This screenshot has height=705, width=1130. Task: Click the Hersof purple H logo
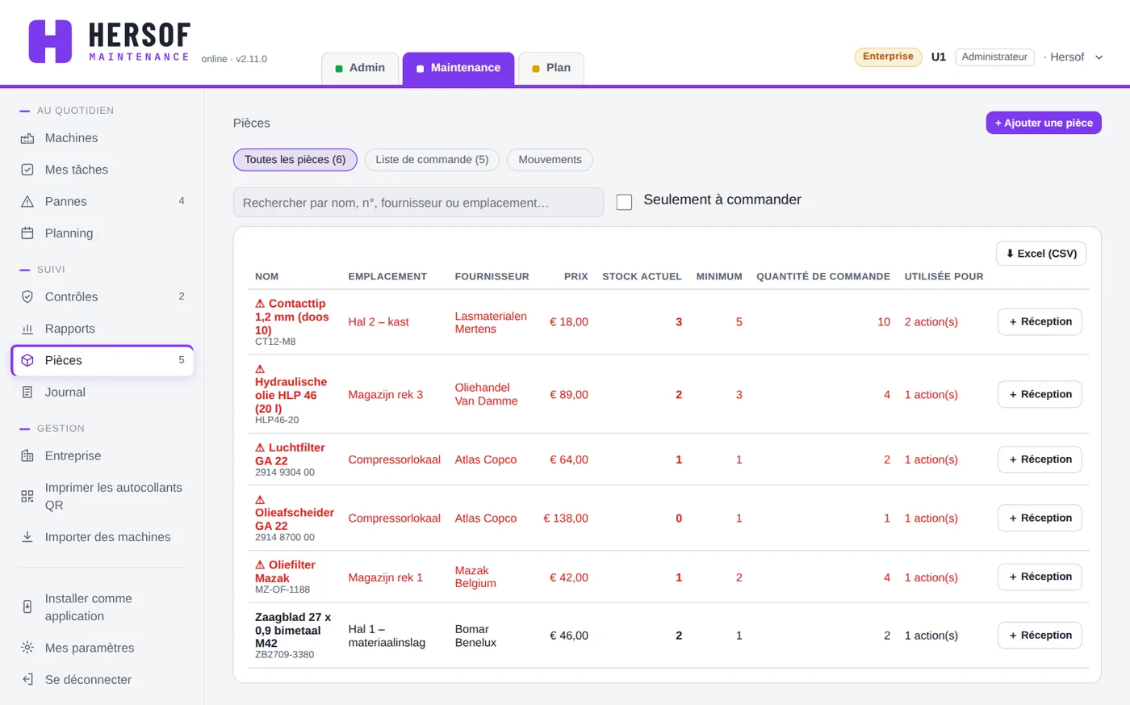coord(50,42)
